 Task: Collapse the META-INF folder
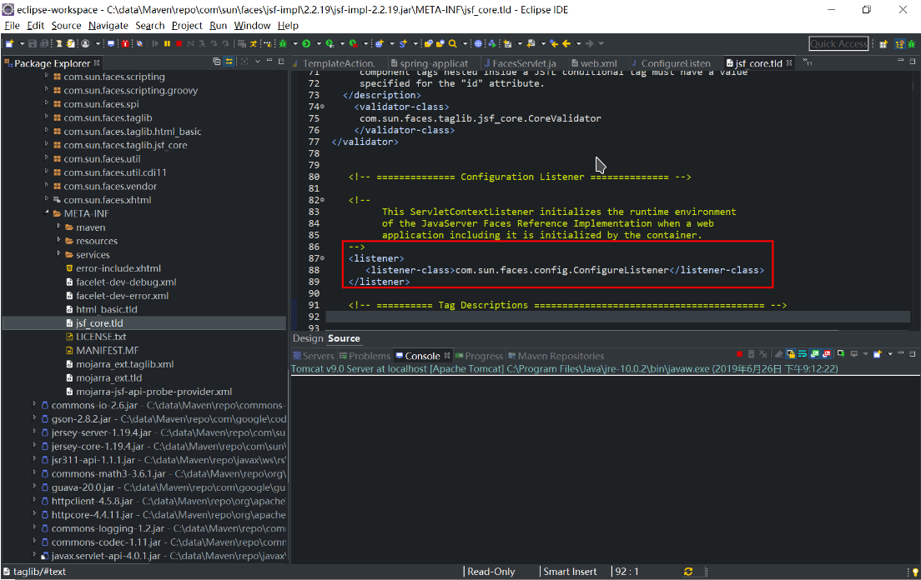point(46,213)
